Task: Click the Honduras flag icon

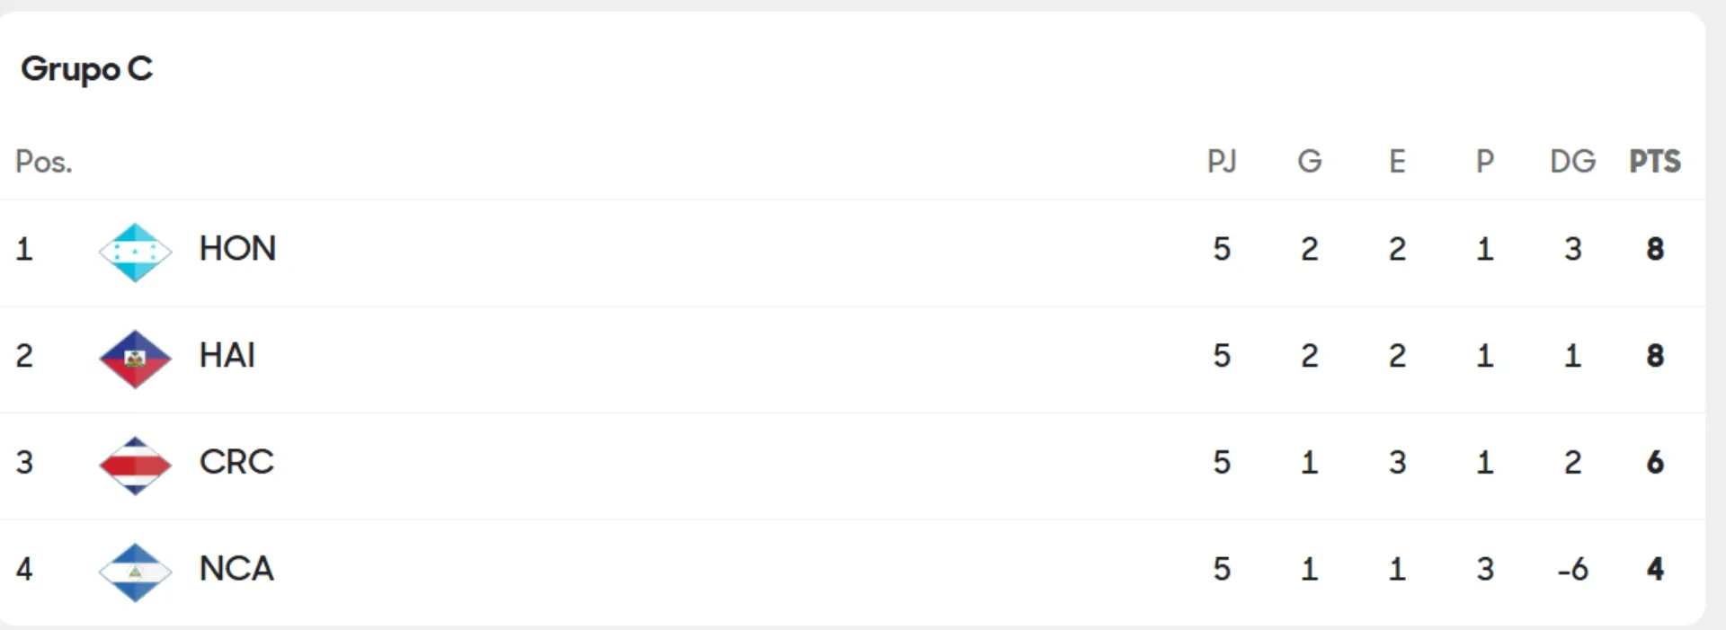Action: pos(135,252)
